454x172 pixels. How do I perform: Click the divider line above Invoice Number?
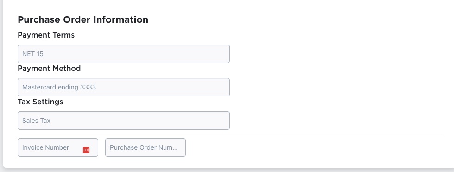[230, 134]
